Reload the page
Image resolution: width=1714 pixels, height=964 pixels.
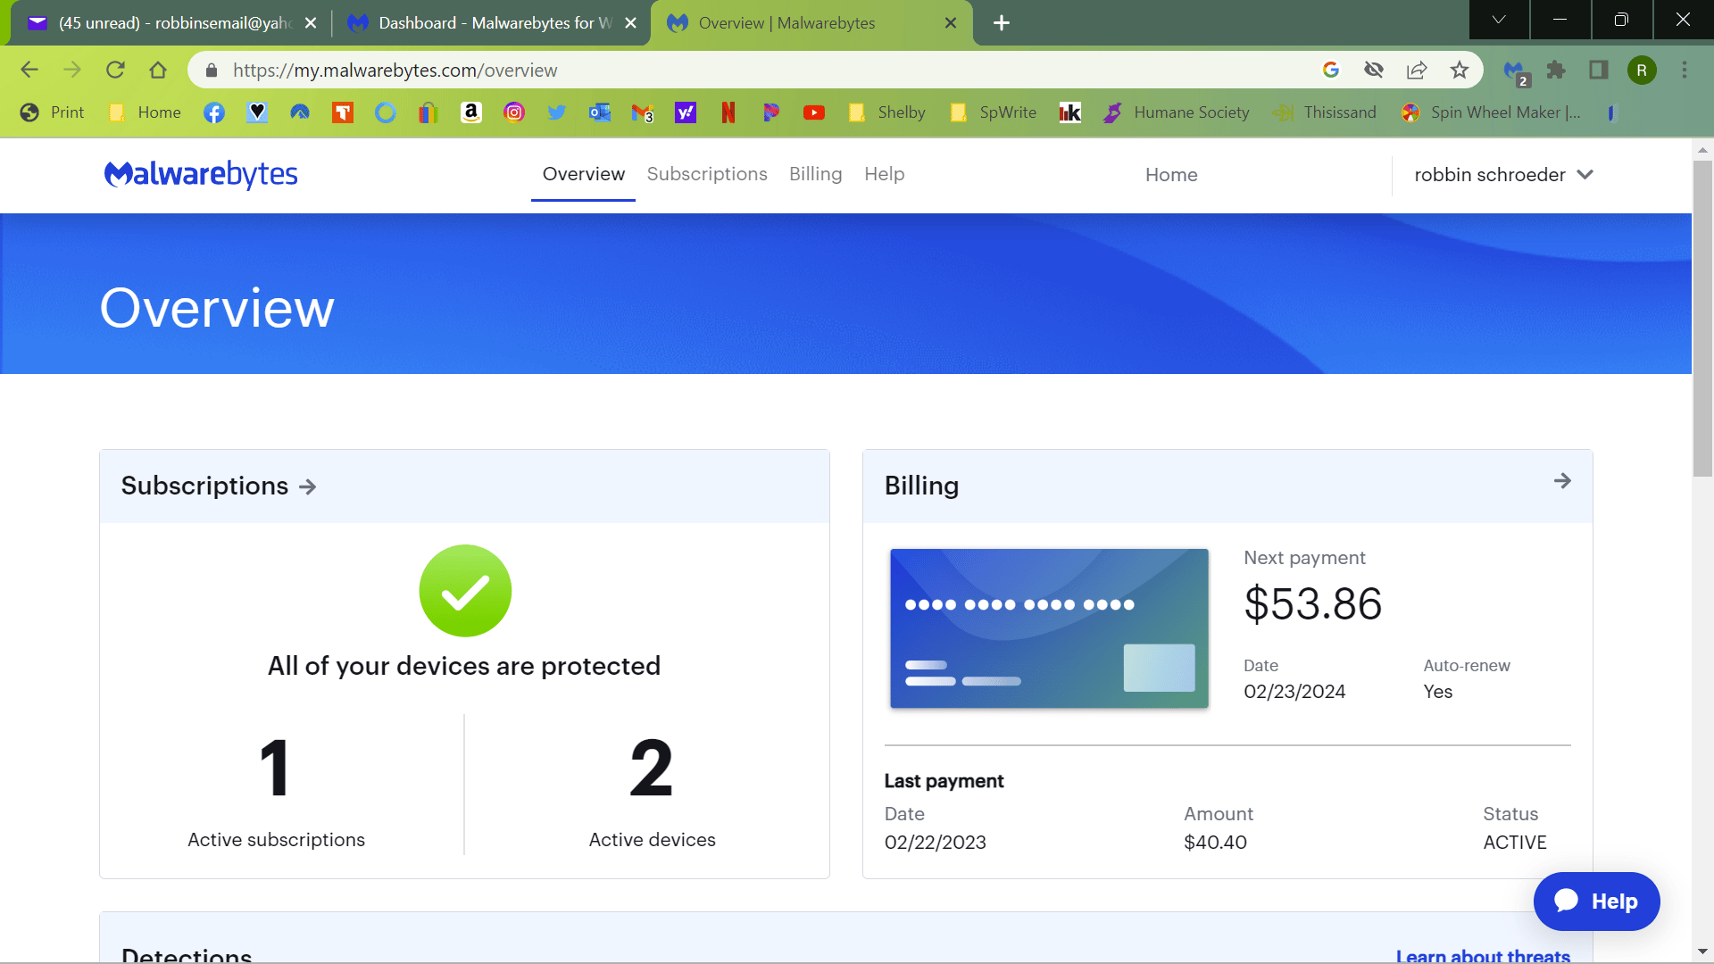115,70
